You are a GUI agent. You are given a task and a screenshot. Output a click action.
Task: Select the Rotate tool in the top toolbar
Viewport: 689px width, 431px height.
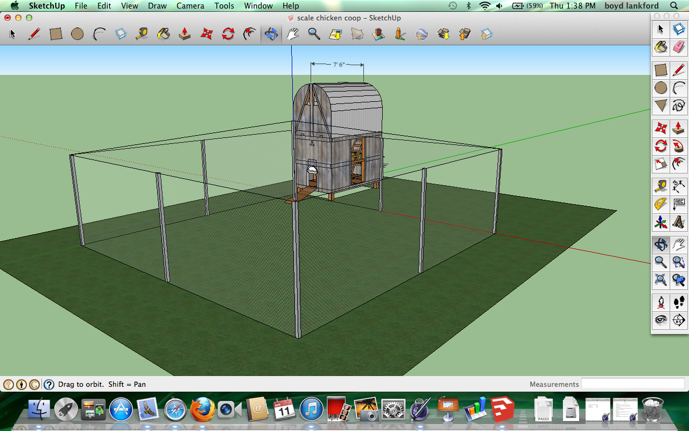coord(227,34)
